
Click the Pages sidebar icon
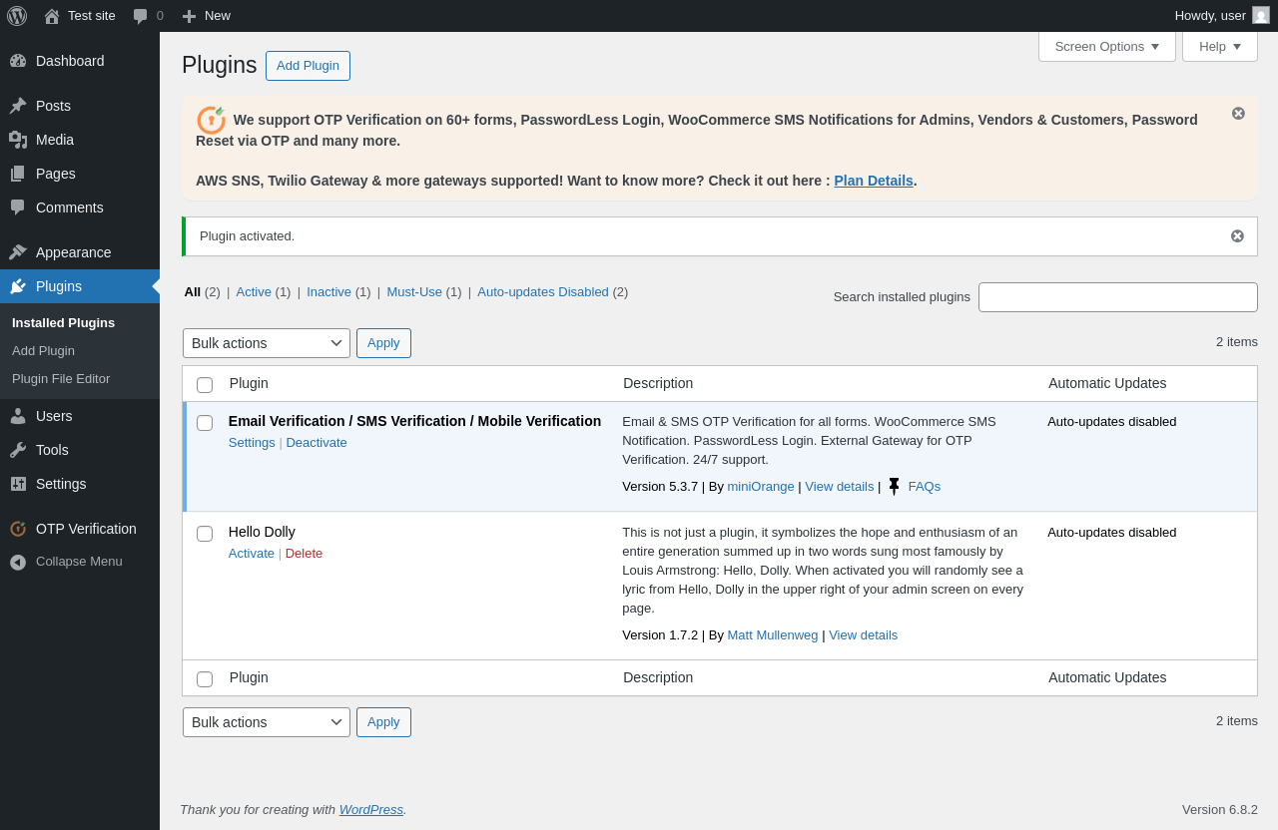point(18,174)
